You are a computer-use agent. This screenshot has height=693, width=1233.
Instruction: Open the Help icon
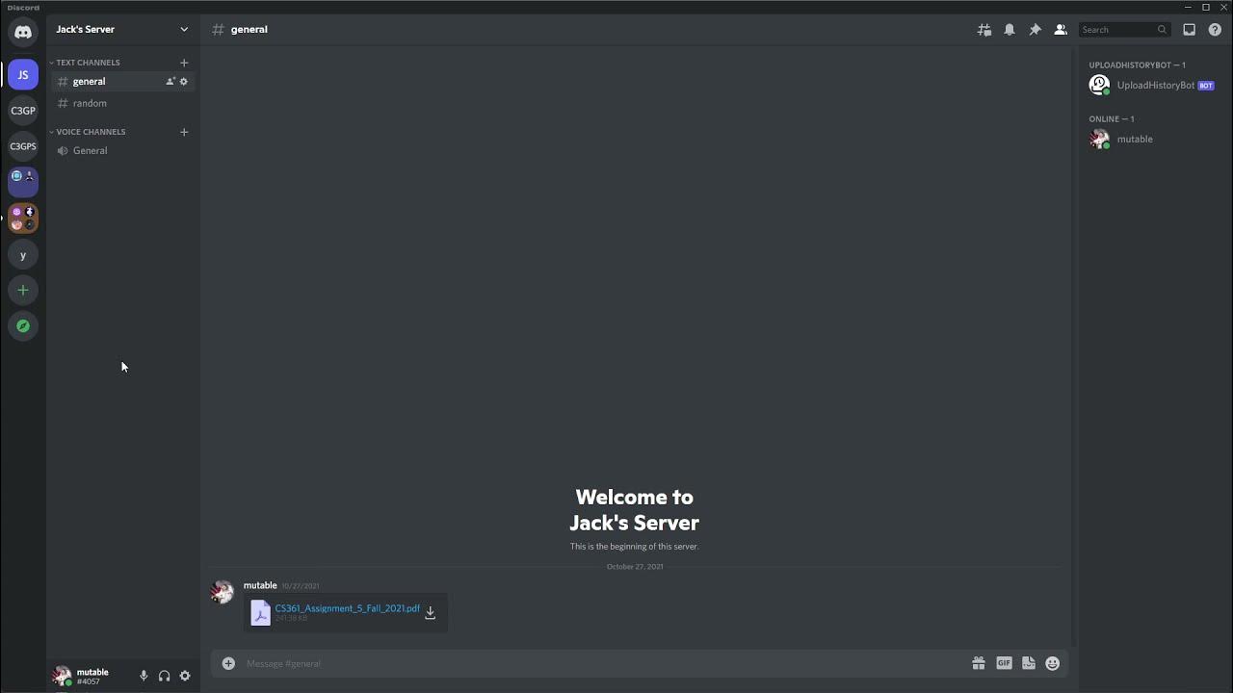pos(1215,30)
